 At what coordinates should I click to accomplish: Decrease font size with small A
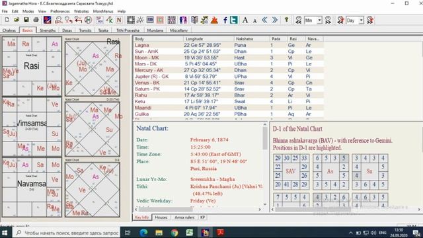254,20
